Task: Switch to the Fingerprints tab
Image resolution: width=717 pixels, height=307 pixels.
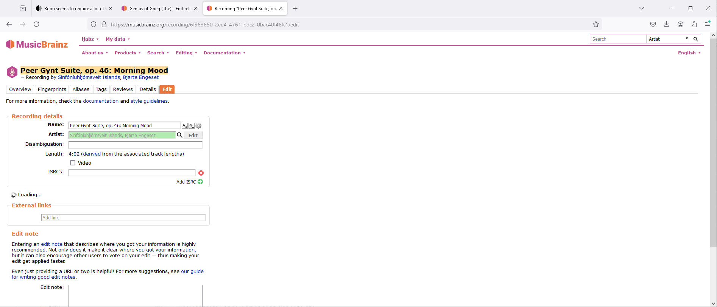Action: coord(52,89)
